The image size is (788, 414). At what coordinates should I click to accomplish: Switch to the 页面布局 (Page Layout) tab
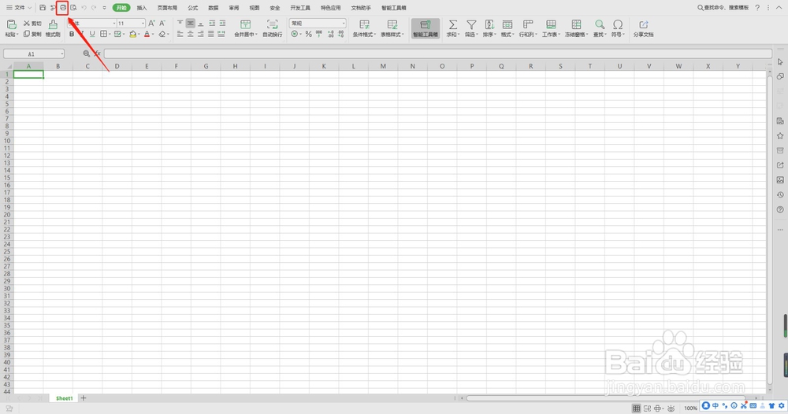pyautogui.click(x=167, y=8)
